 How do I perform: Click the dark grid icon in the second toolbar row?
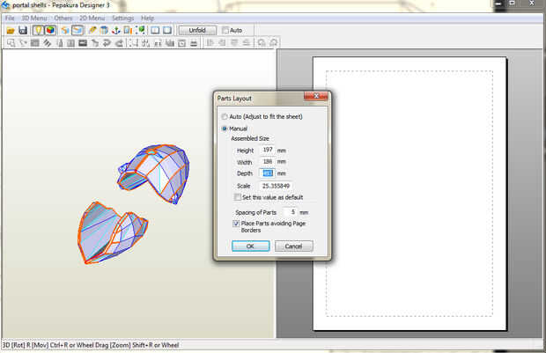click(x=35, y=43)
